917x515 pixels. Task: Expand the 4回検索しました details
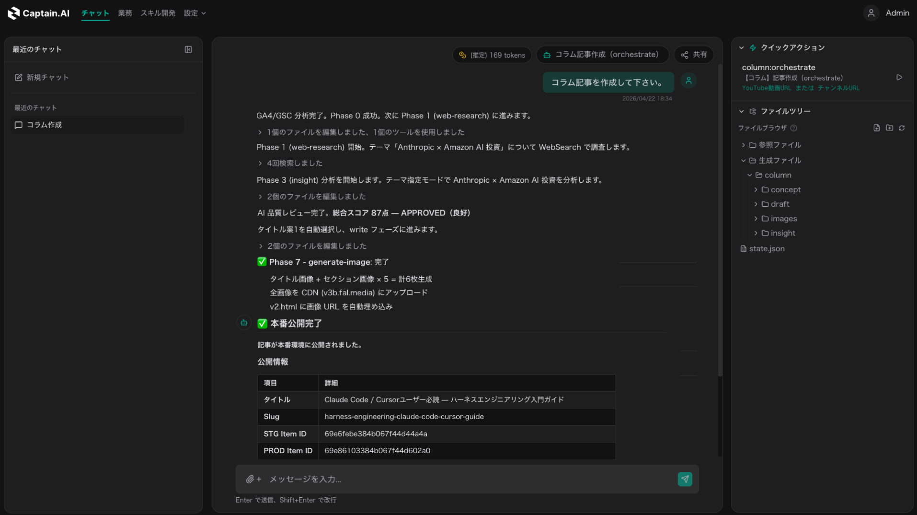(290, 163)
